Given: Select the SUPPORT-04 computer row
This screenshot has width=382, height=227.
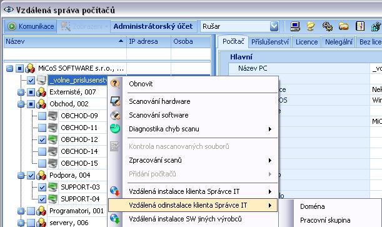Looking at the screenshot, I should pos(80,199).
